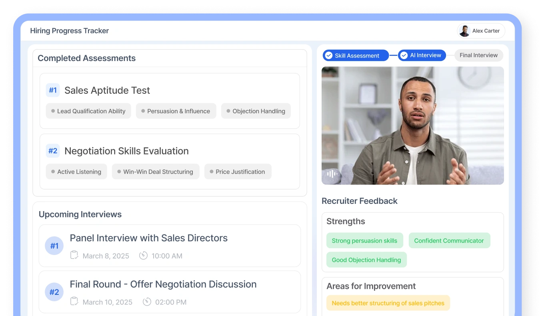Image resolution: width=544 pixels, height=316 pixels.
Task: Click the Areas for Improvement heading
Action: point(371,286)
